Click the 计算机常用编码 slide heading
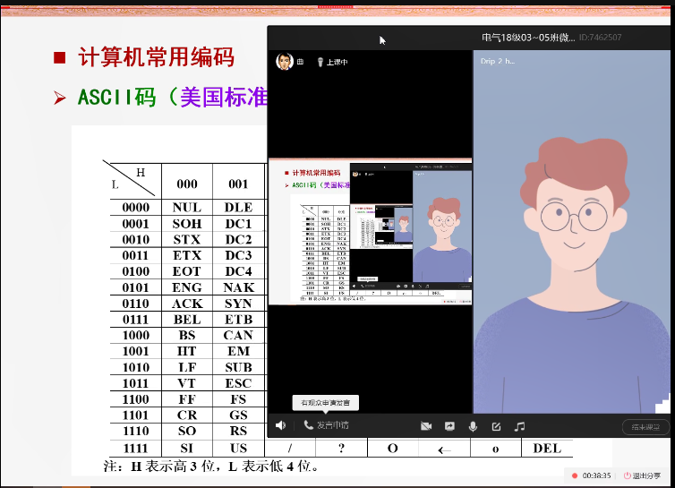675x488 pixels. click(156, 58)
